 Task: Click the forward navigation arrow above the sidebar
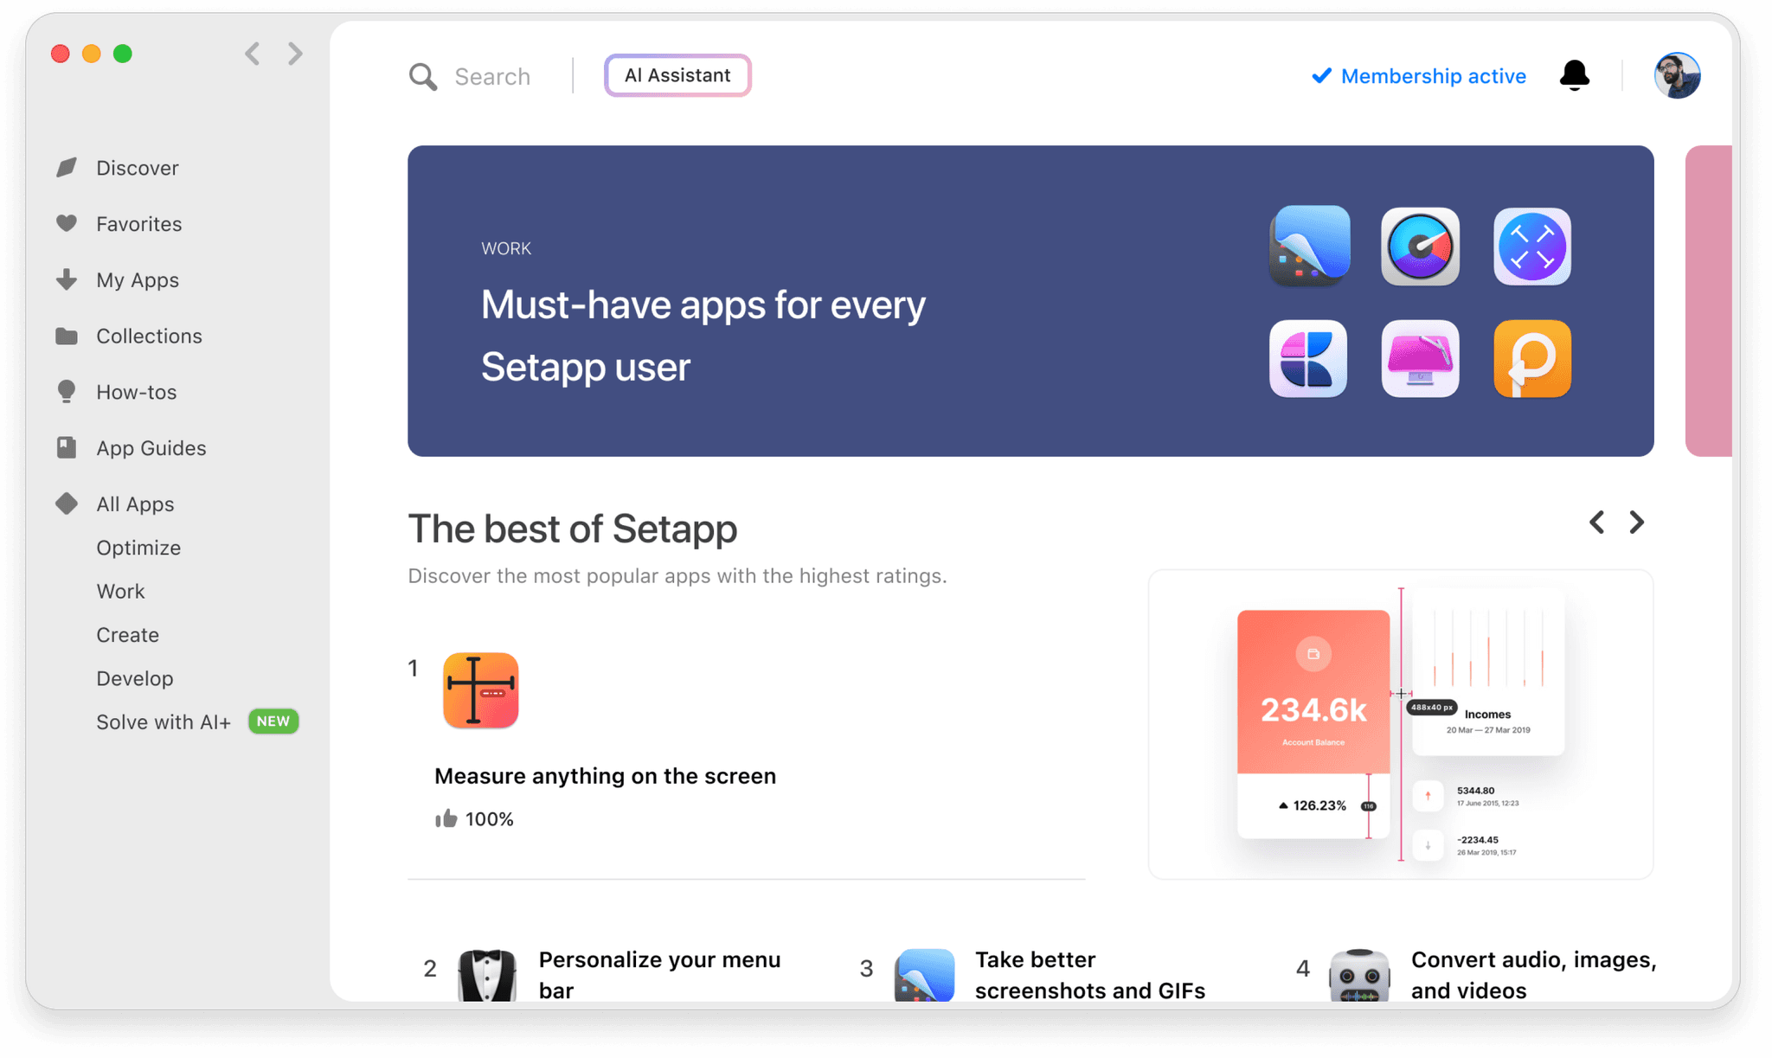[x=294, y=54]
